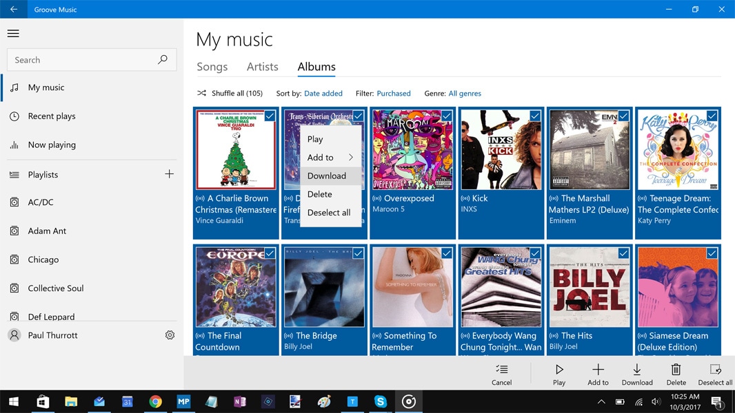Click the Playlists list icon
735x413 pixels.
14,174
